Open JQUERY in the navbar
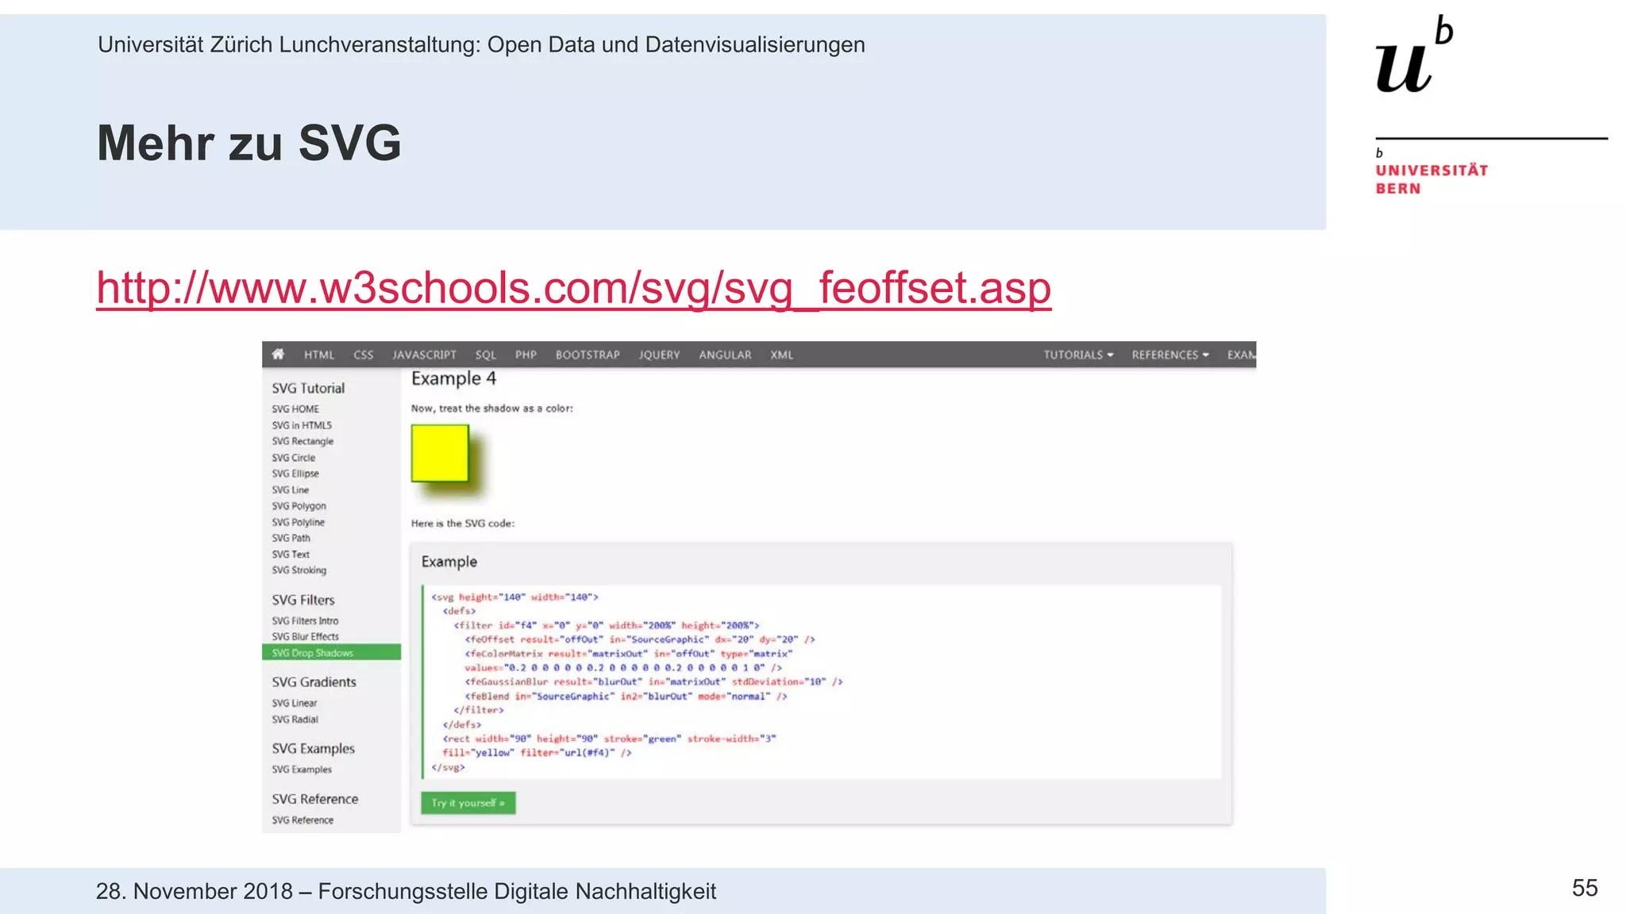1626x914 pixels. tap(660, 355)
